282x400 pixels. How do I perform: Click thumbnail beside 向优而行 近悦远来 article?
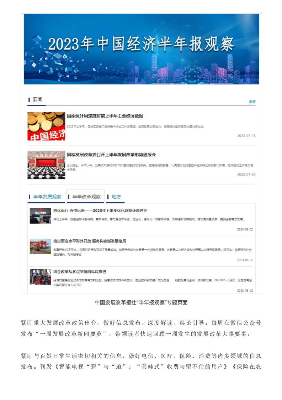40,216
